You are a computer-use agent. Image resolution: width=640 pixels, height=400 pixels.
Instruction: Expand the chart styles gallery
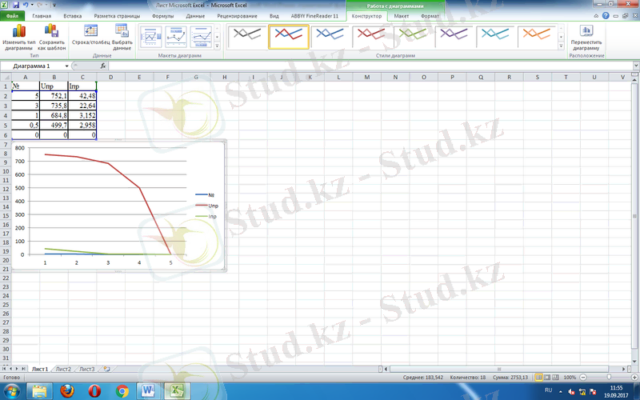pos(561,46)
